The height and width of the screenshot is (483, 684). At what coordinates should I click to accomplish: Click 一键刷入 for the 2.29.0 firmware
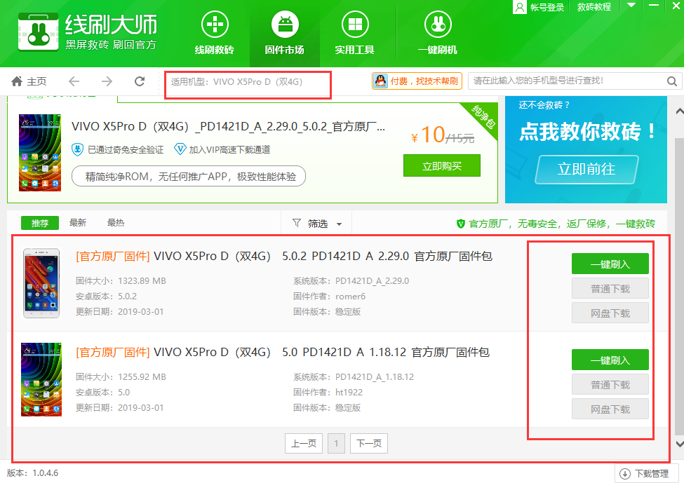tap(610, 264)
